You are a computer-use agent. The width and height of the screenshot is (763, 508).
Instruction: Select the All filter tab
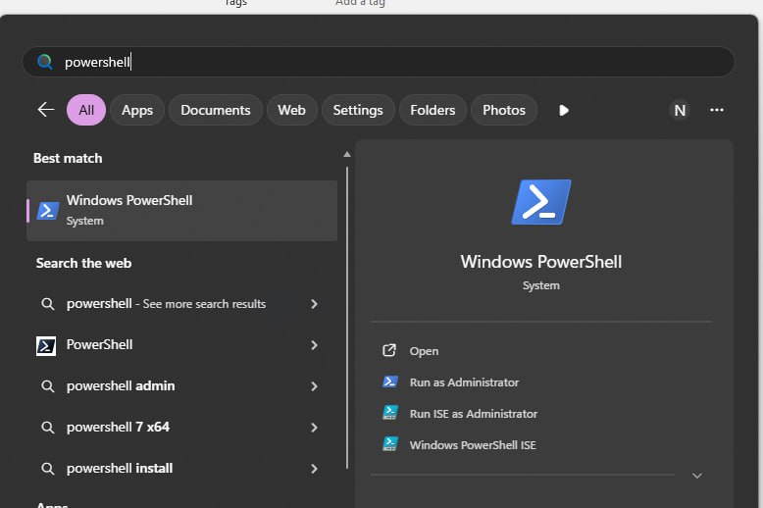86,110
